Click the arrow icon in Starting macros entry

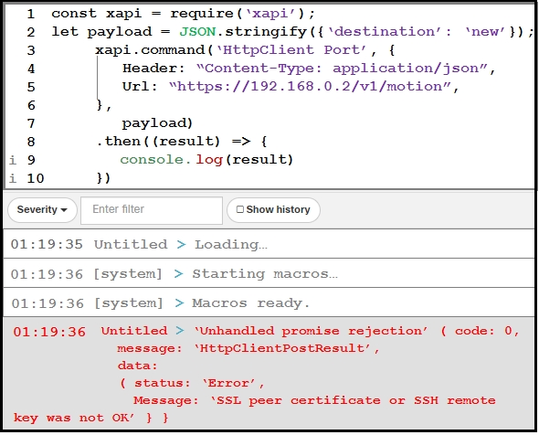click(x=178, y=274)
